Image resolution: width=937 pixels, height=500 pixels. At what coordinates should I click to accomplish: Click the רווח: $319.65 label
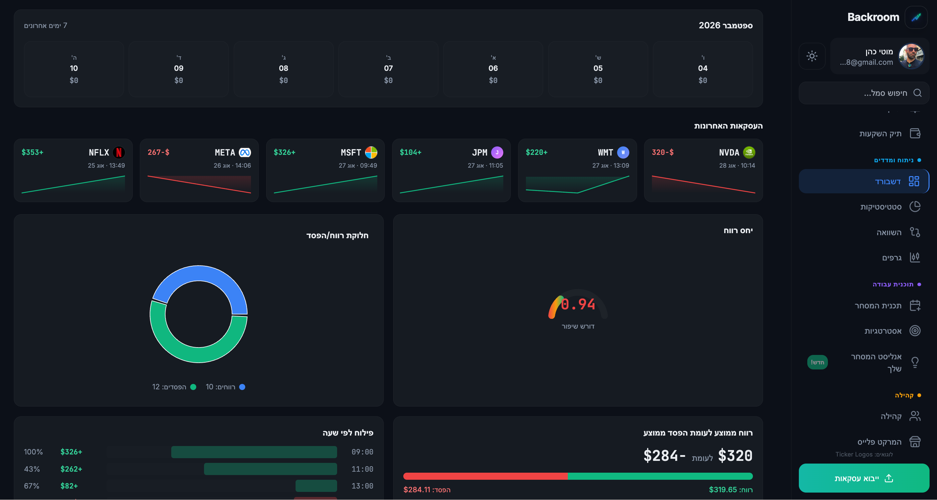pos(730,490)
